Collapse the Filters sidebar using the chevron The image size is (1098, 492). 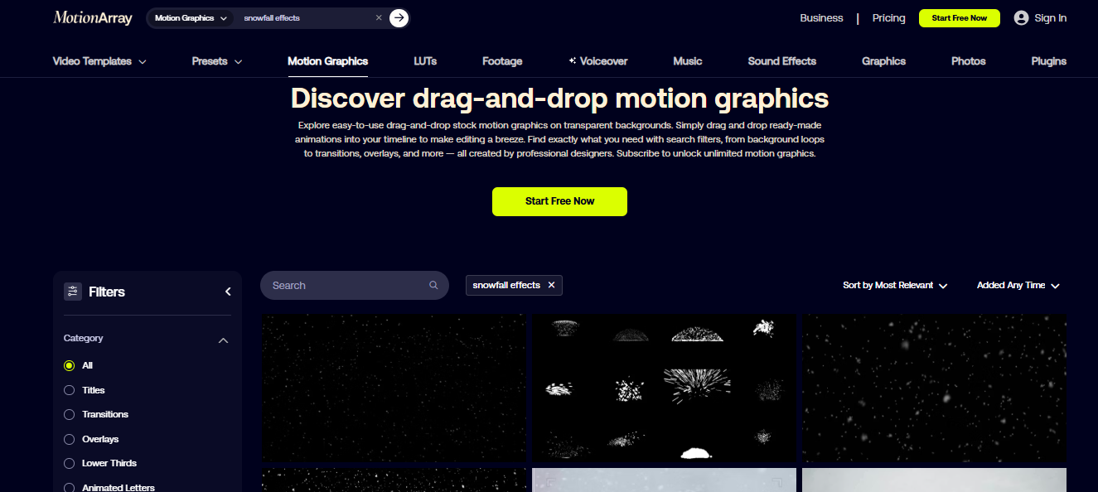tap(228, 292)
